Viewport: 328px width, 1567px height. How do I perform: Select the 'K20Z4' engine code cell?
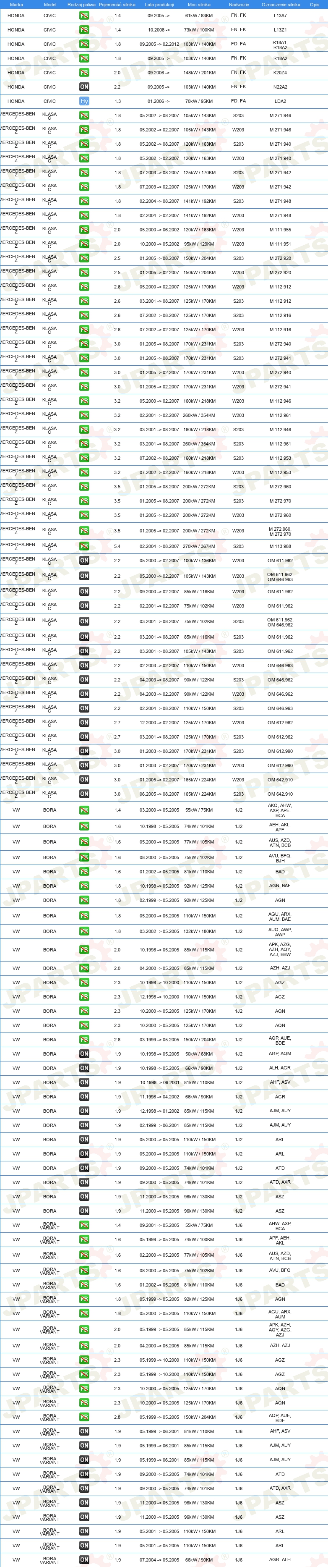[x=280, y=72]
